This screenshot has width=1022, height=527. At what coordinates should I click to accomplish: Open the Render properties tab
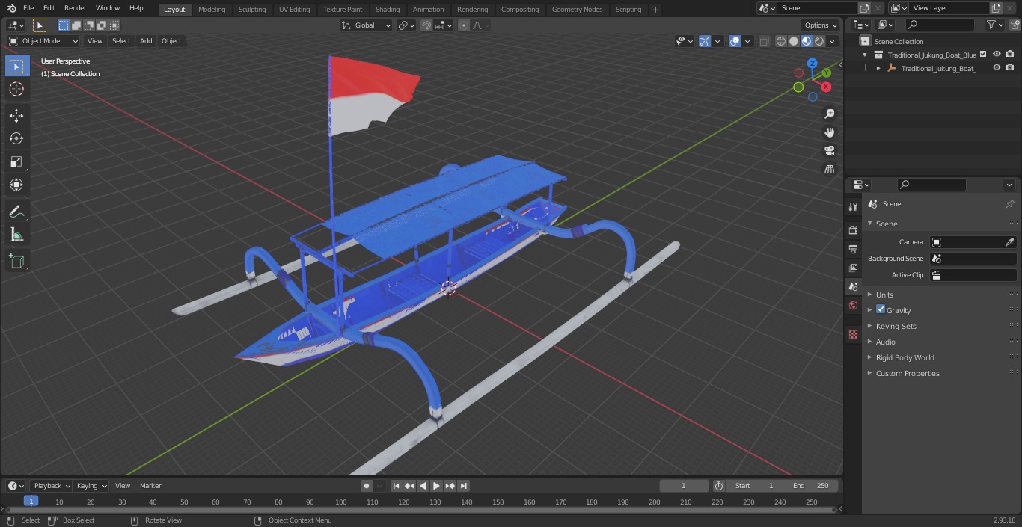(x=853, y=230)
